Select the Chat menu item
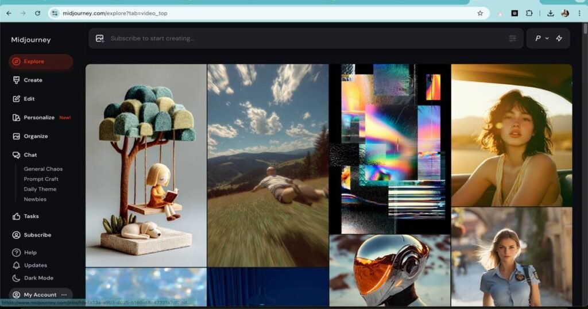This screenshot has height=309, width=588. 30,155
